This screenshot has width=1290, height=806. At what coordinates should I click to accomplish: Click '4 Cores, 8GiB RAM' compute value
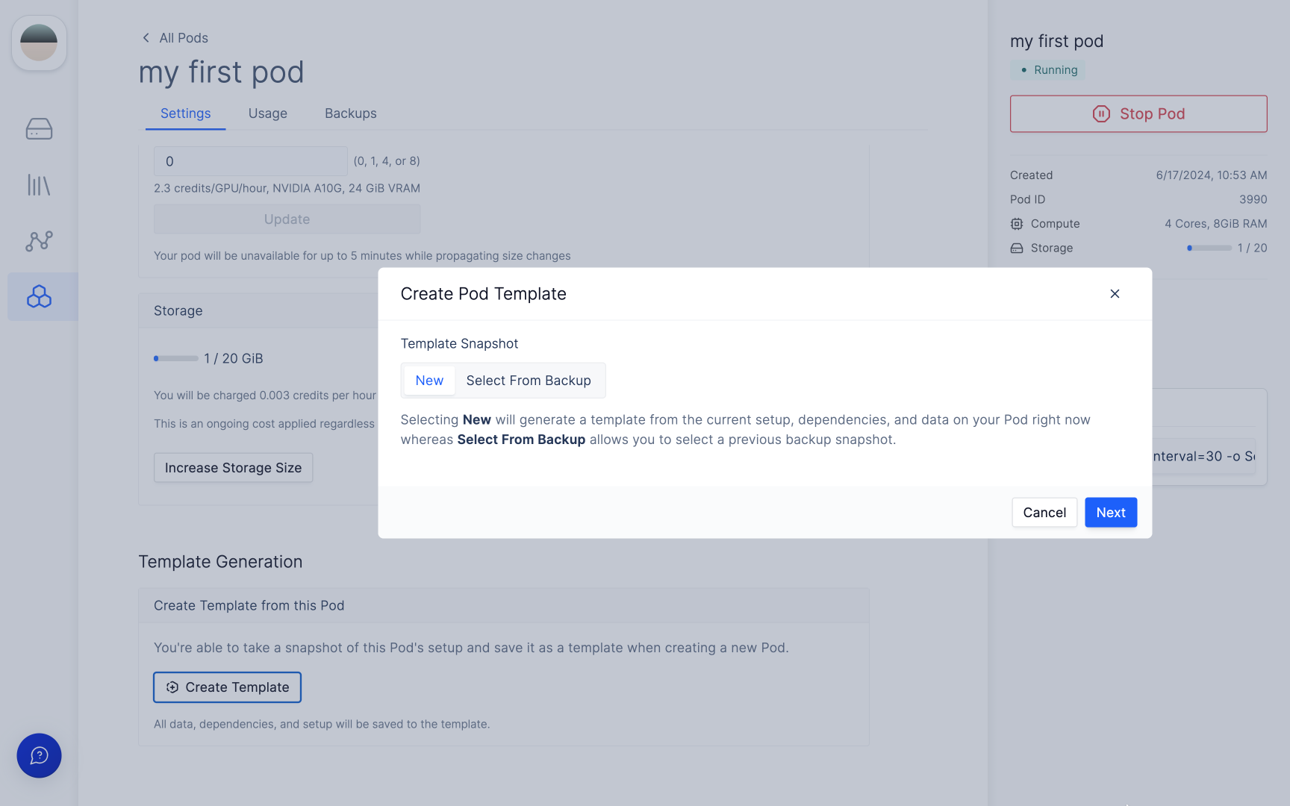pos(1216,224)
